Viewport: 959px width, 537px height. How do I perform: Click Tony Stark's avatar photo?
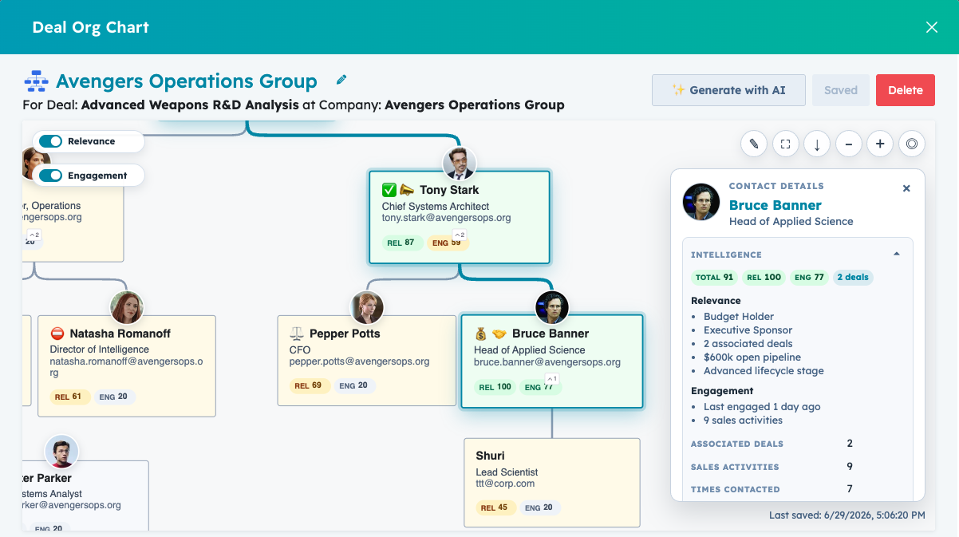tap(460, 164)
